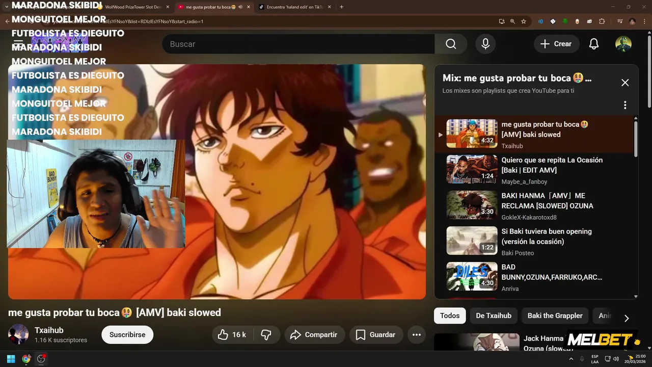Click the blue sound-wave extension icon
The width and height of the screenshot is (652, 367).
pyautogui.click(x=540, y=21)
